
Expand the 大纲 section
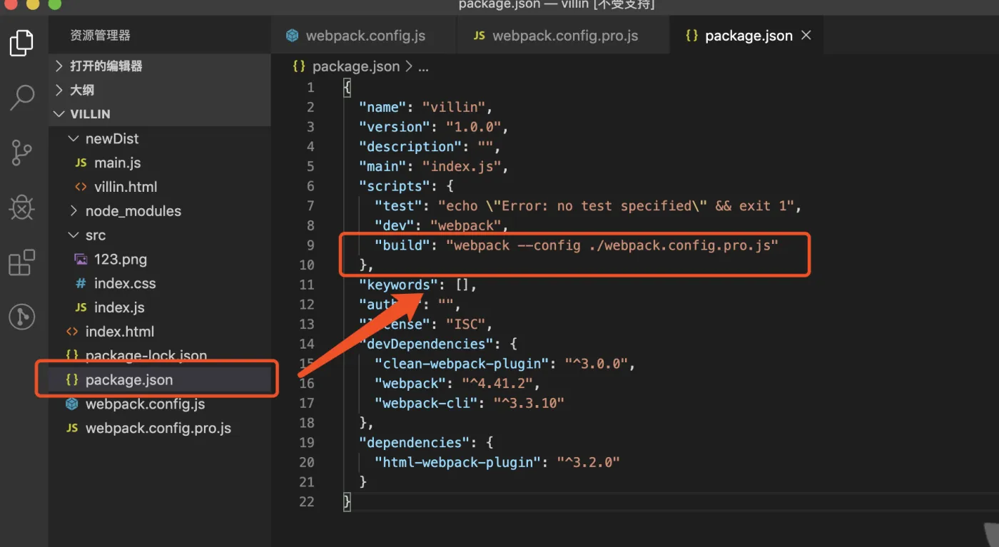point(160,90)
